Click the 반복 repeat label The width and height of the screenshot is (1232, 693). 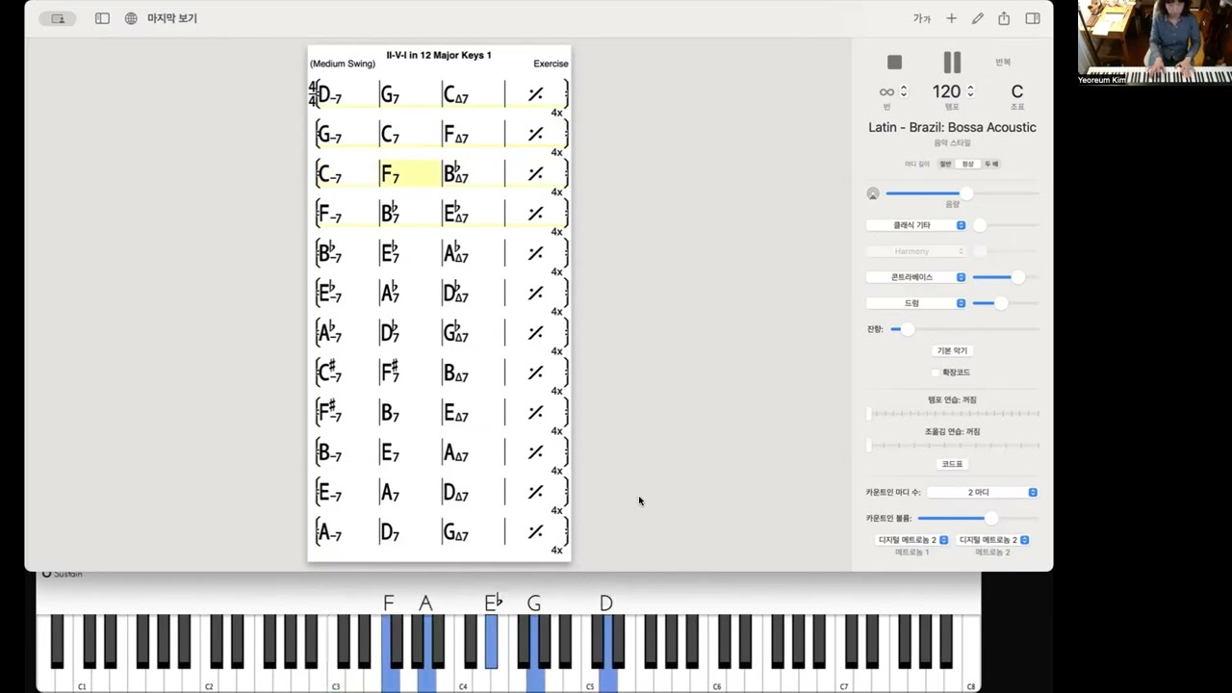(x=1003, y=63)
